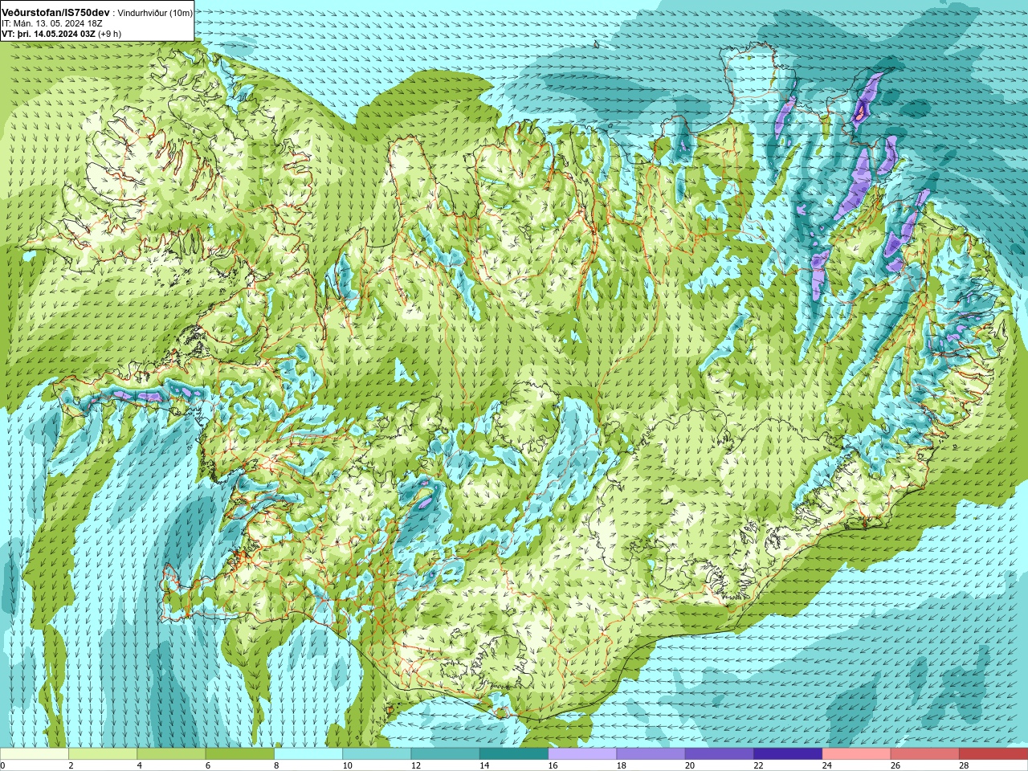
Task: Click the pale yellow 0–2 legend swatch
Action: tap(35, 754)
